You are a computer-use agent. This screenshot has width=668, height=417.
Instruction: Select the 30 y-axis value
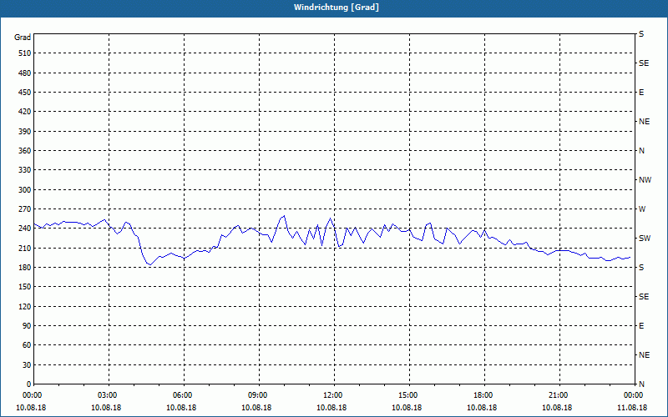click(x=27, y=365)
